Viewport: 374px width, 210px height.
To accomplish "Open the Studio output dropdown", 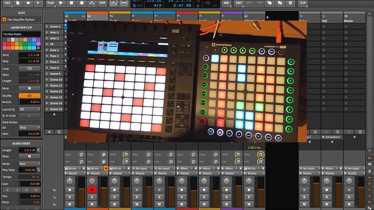I will click(x=354, y=173).
